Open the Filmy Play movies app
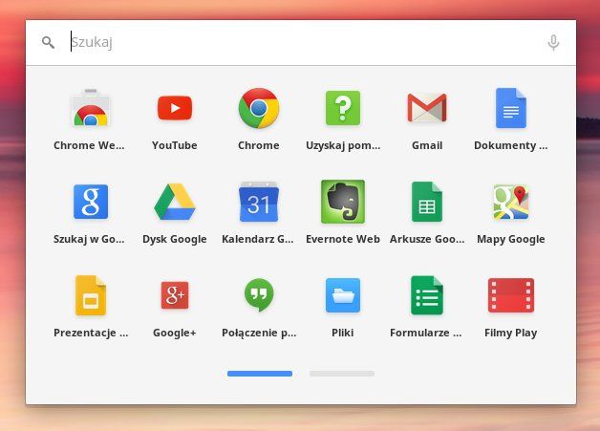Viewport: 600px width, 431px height. [x=511, y=295]
